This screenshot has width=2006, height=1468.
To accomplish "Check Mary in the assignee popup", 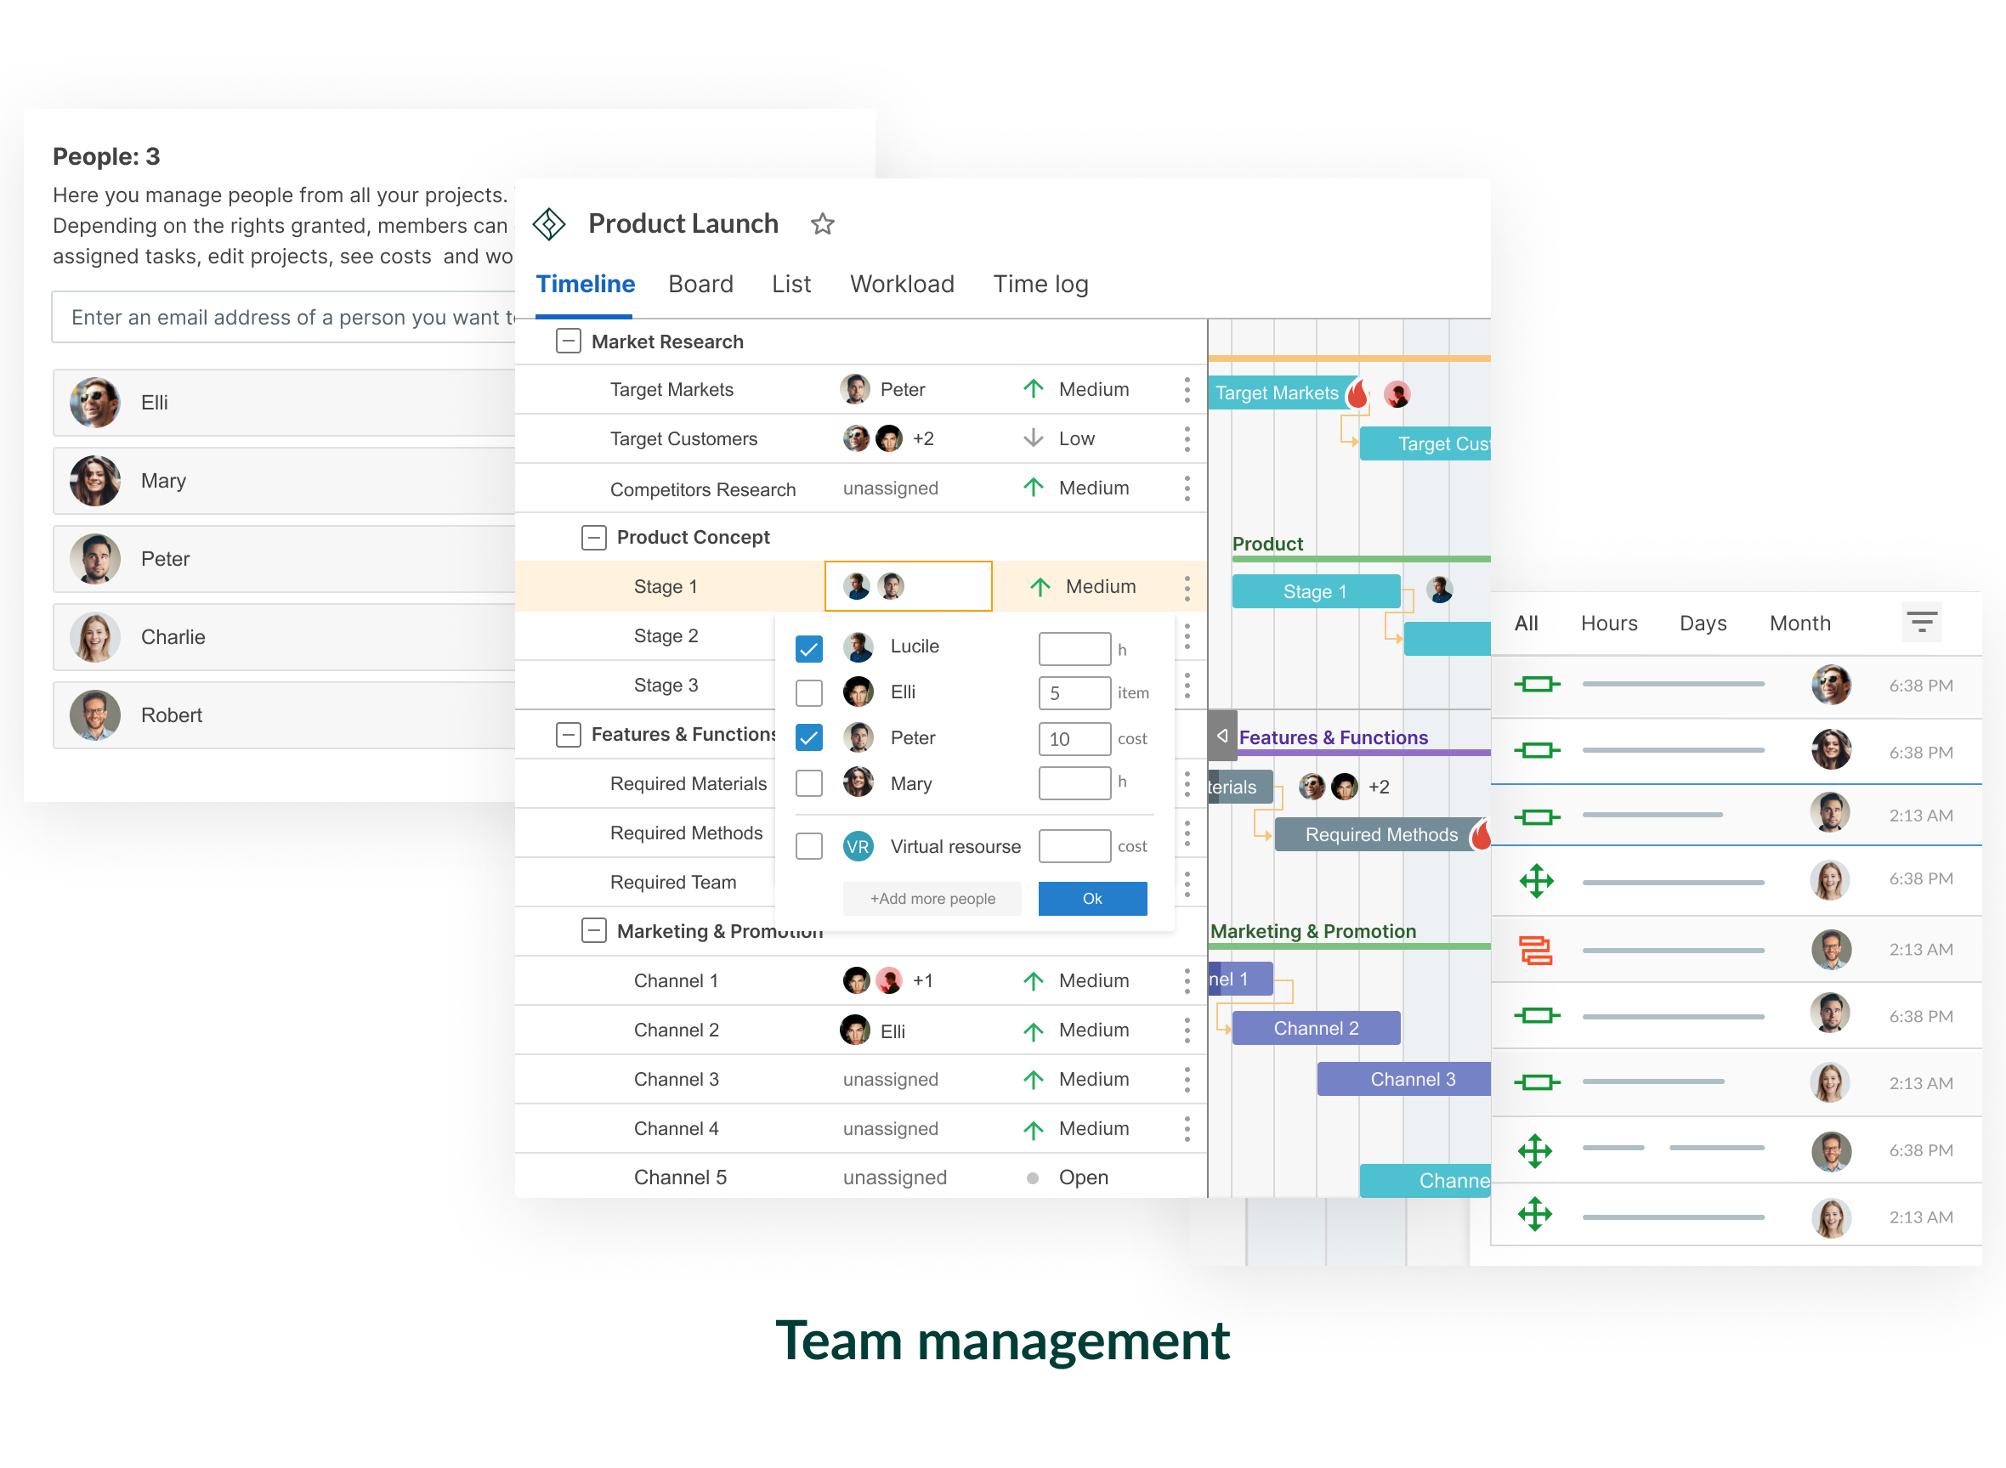I will 809,783.
